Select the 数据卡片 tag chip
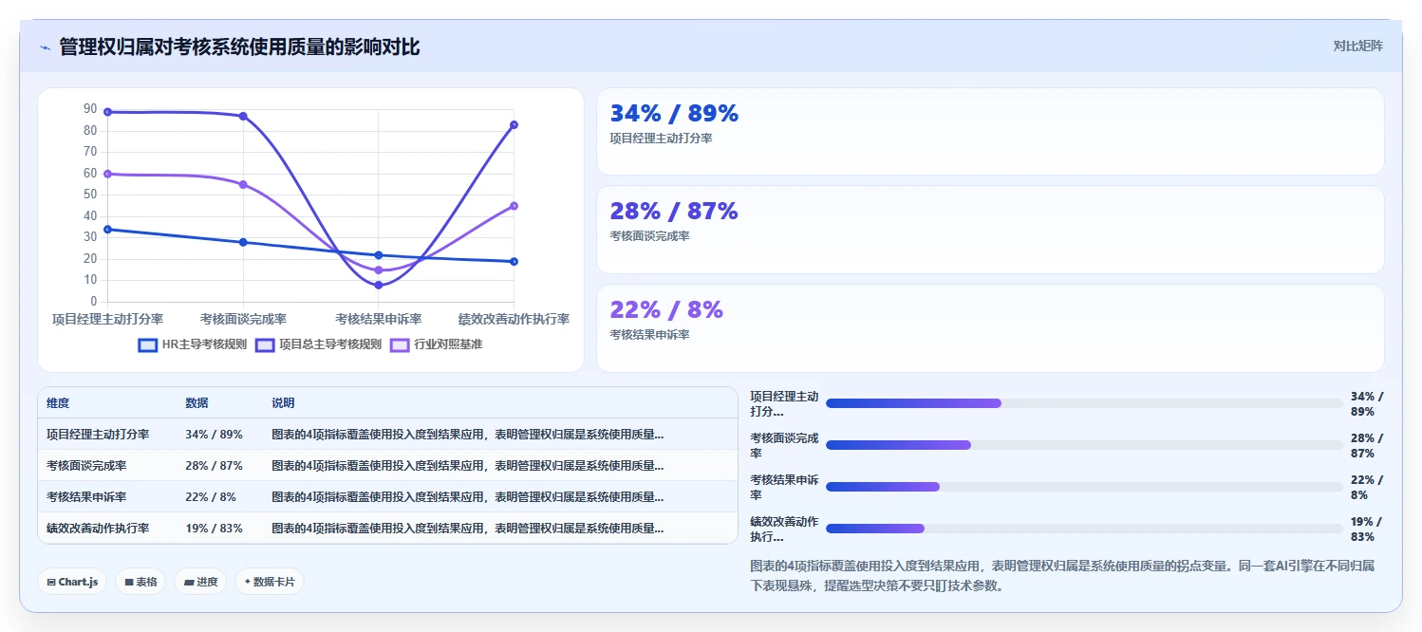 [270, 582]
